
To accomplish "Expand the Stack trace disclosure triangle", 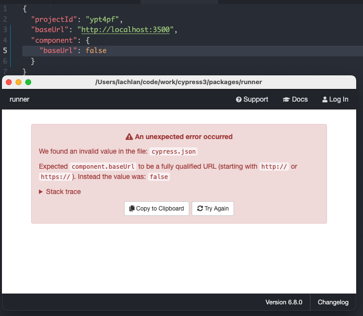I will pyautogui.click(x=41, y=192).
